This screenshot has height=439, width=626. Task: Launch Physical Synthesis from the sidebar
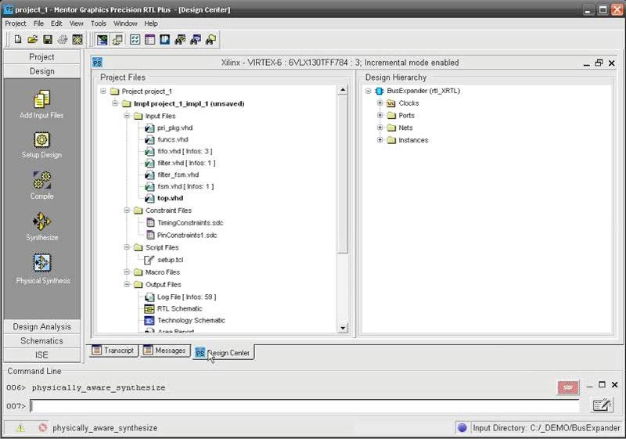[42, 263]
